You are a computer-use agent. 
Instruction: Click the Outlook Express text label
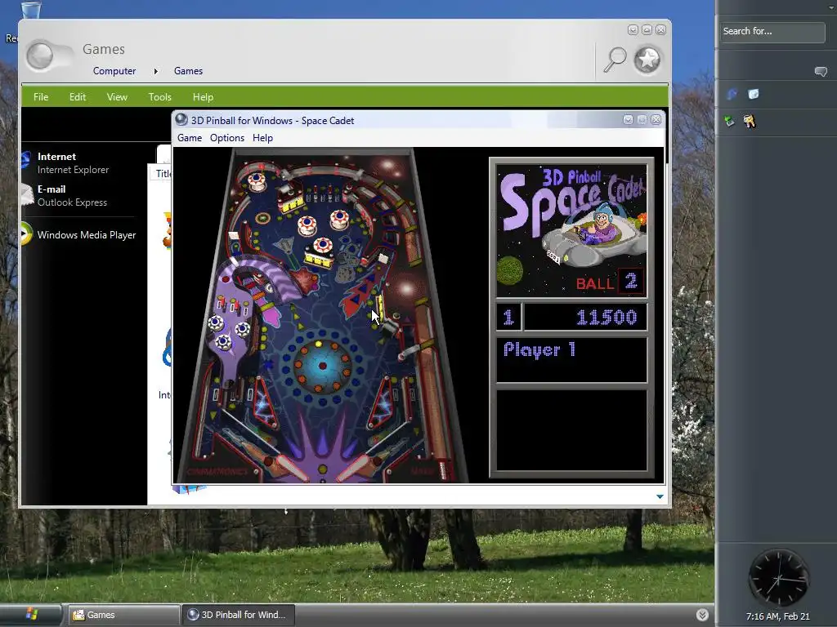click(72, 202)
